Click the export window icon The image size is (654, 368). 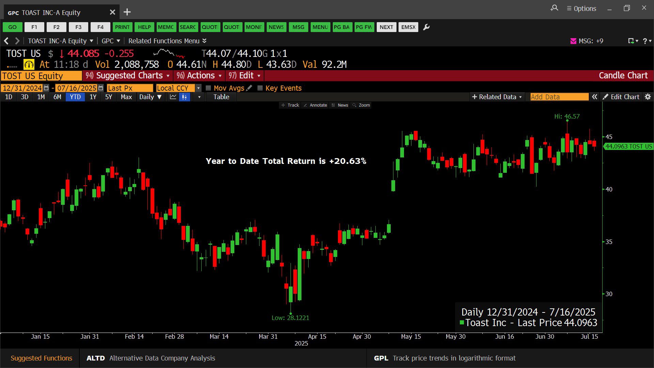(x=631, y=41)
